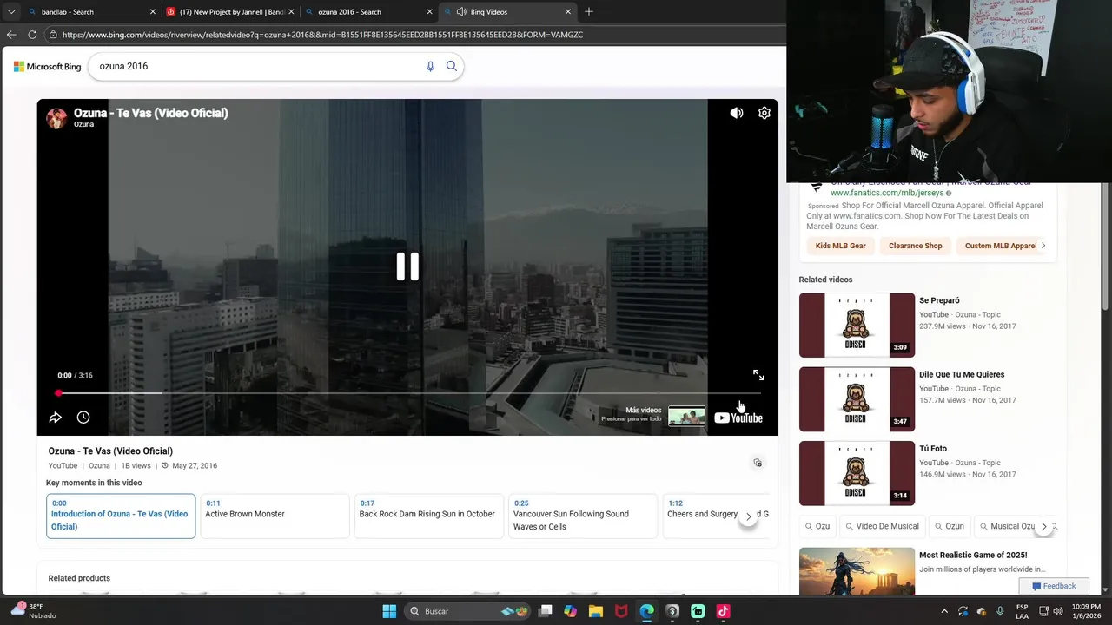Click the Ozuna channel avatar in player
This screenshot has width=1112, height=625.
pos(56,118)
